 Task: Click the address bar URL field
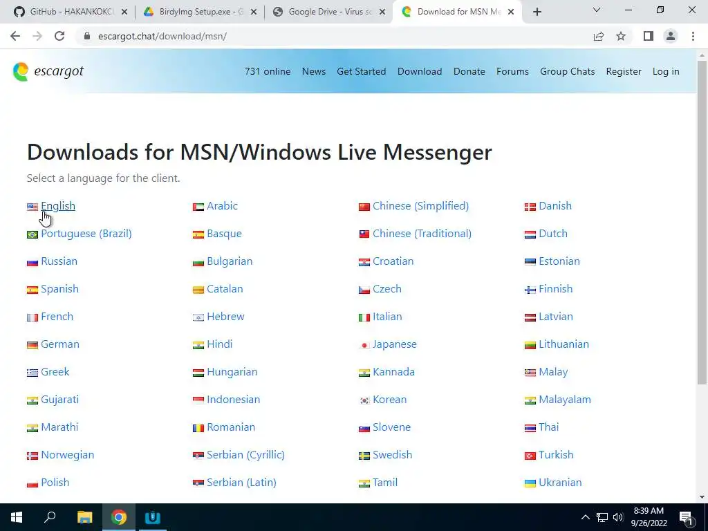[x=334, y=36]
